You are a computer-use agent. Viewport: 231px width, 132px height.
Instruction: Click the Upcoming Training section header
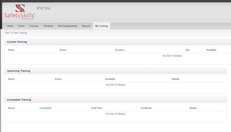18,71
